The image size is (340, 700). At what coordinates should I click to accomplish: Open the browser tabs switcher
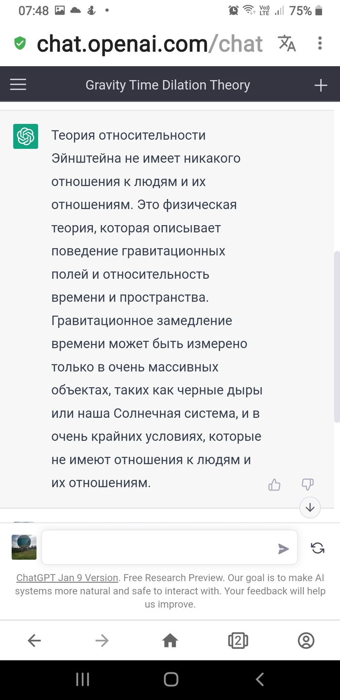pos(238,641)
